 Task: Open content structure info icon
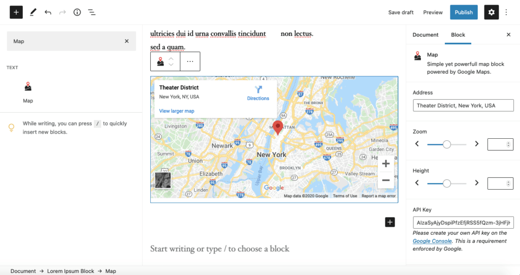[x=77, y=12]
